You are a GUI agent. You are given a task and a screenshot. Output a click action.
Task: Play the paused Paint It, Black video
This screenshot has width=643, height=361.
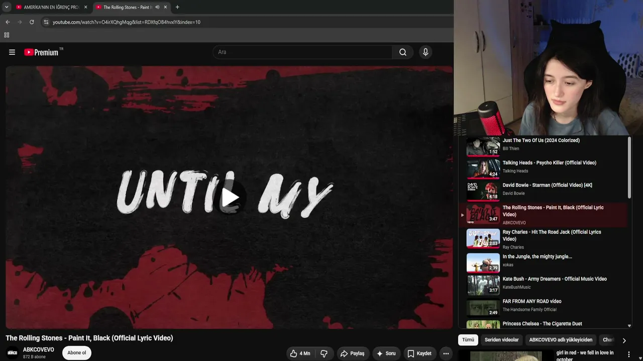coord(230,198)
